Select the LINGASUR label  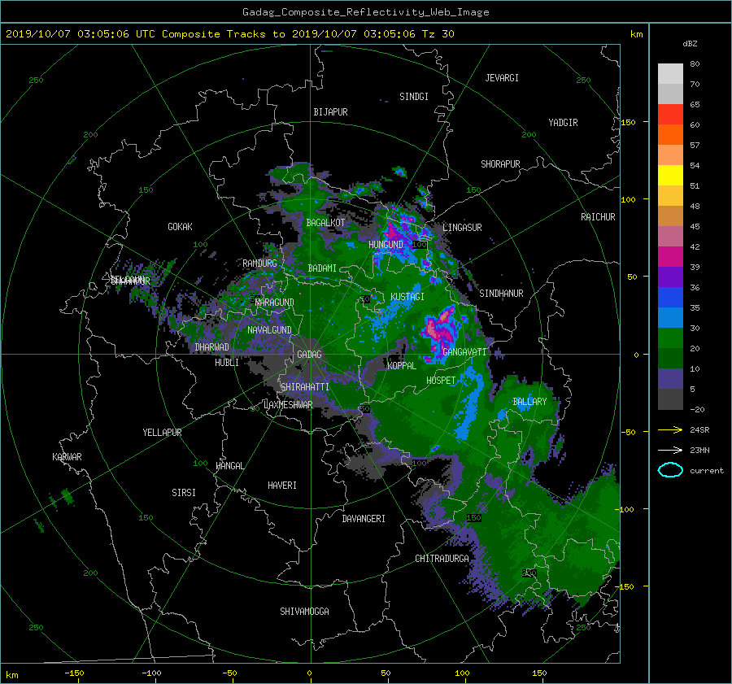(x=462, y=228)
